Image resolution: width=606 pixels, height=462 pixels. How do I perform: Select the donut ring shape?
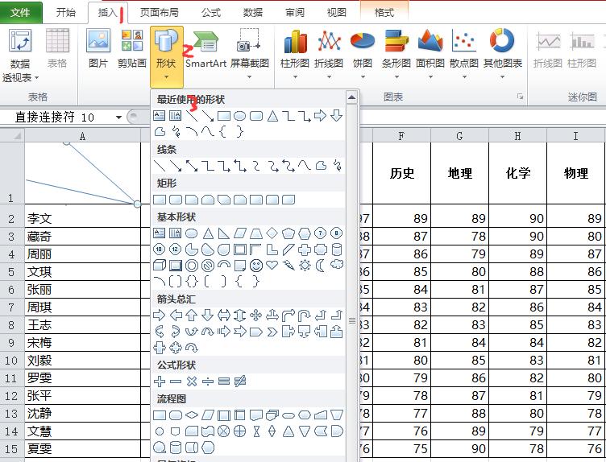[191, 265]
